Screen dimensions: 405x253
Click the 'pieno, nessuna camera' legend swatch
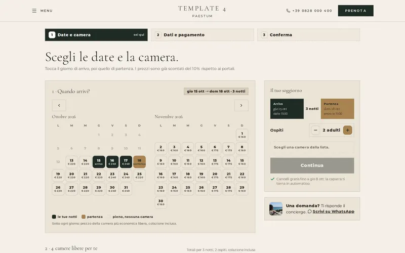point(109,217)
